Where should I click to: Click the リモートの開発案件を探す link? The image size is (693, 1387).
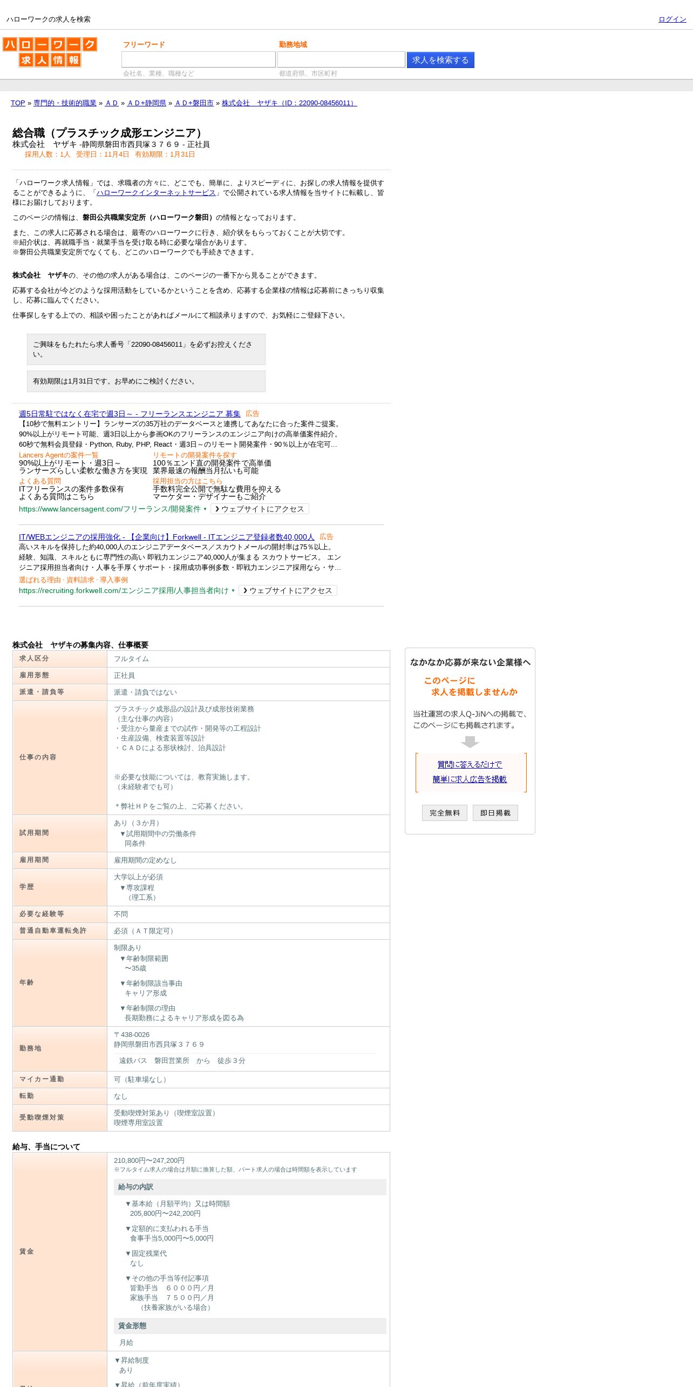pos(194,455)
